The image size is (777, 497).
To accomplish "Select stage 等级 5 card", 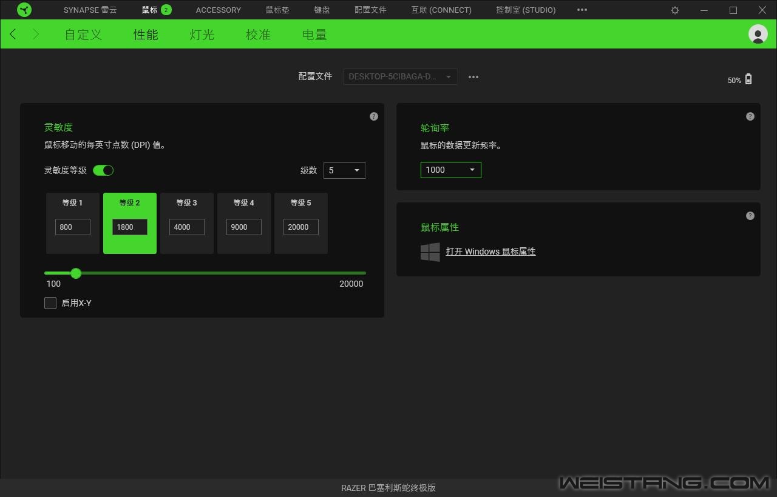I will pos(301,223).
